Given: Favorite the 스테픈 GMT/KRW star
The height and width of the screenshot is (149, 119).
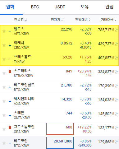Looking at the screenshot, I should click(4, 115).
